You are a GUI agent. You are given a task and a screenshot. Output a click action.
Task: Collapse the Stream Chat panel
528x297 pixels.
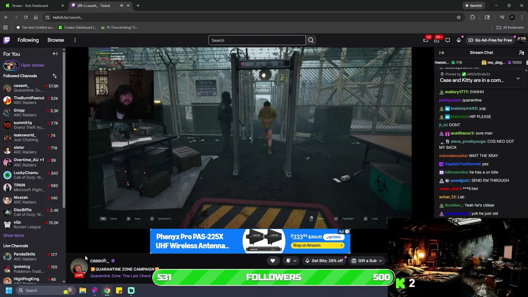[441, 53]
